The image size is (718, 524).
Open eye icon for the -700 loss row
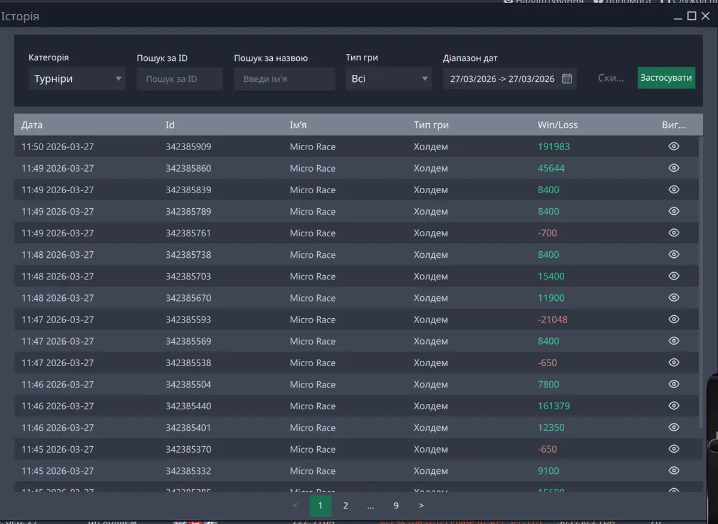pyautogui.click(x=674, y=233)
